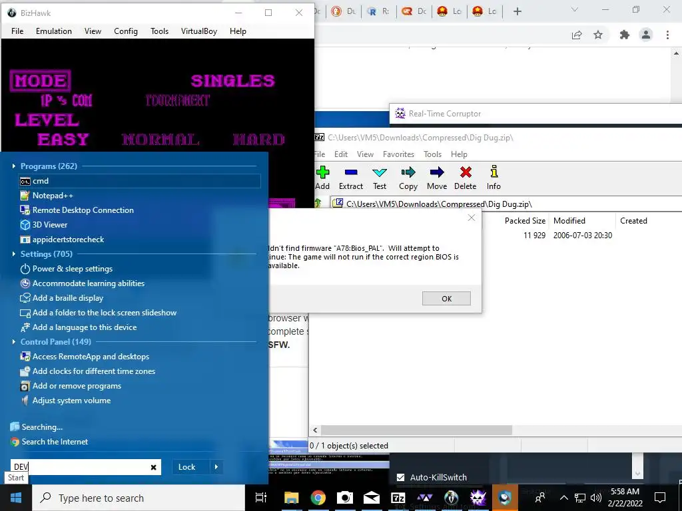Collapse the Control Panel (149) group
Viewport: 682px width, 511px height.
(14, 341)
